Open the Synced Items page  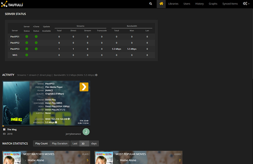(230, 4)
